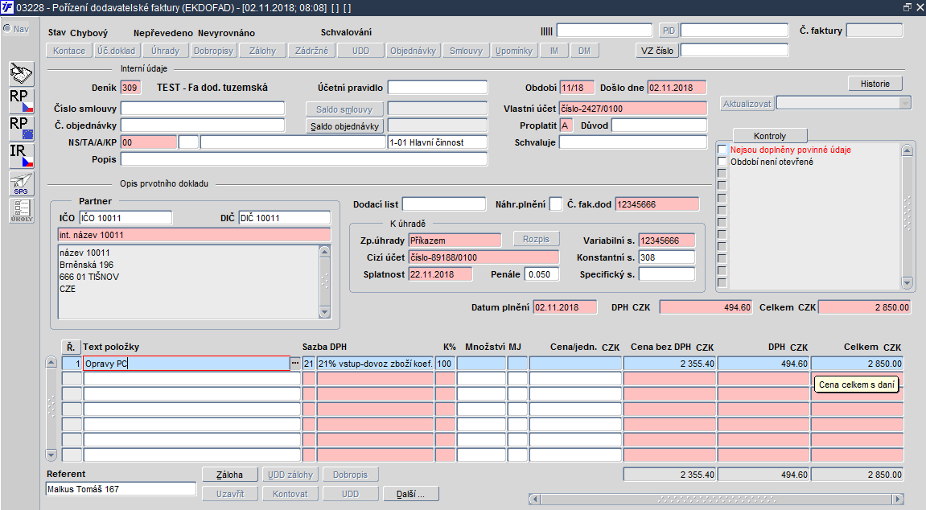Open the Zálohy tab button
Viewport: 926px width, 510px height.
click(x=263, y=51)
